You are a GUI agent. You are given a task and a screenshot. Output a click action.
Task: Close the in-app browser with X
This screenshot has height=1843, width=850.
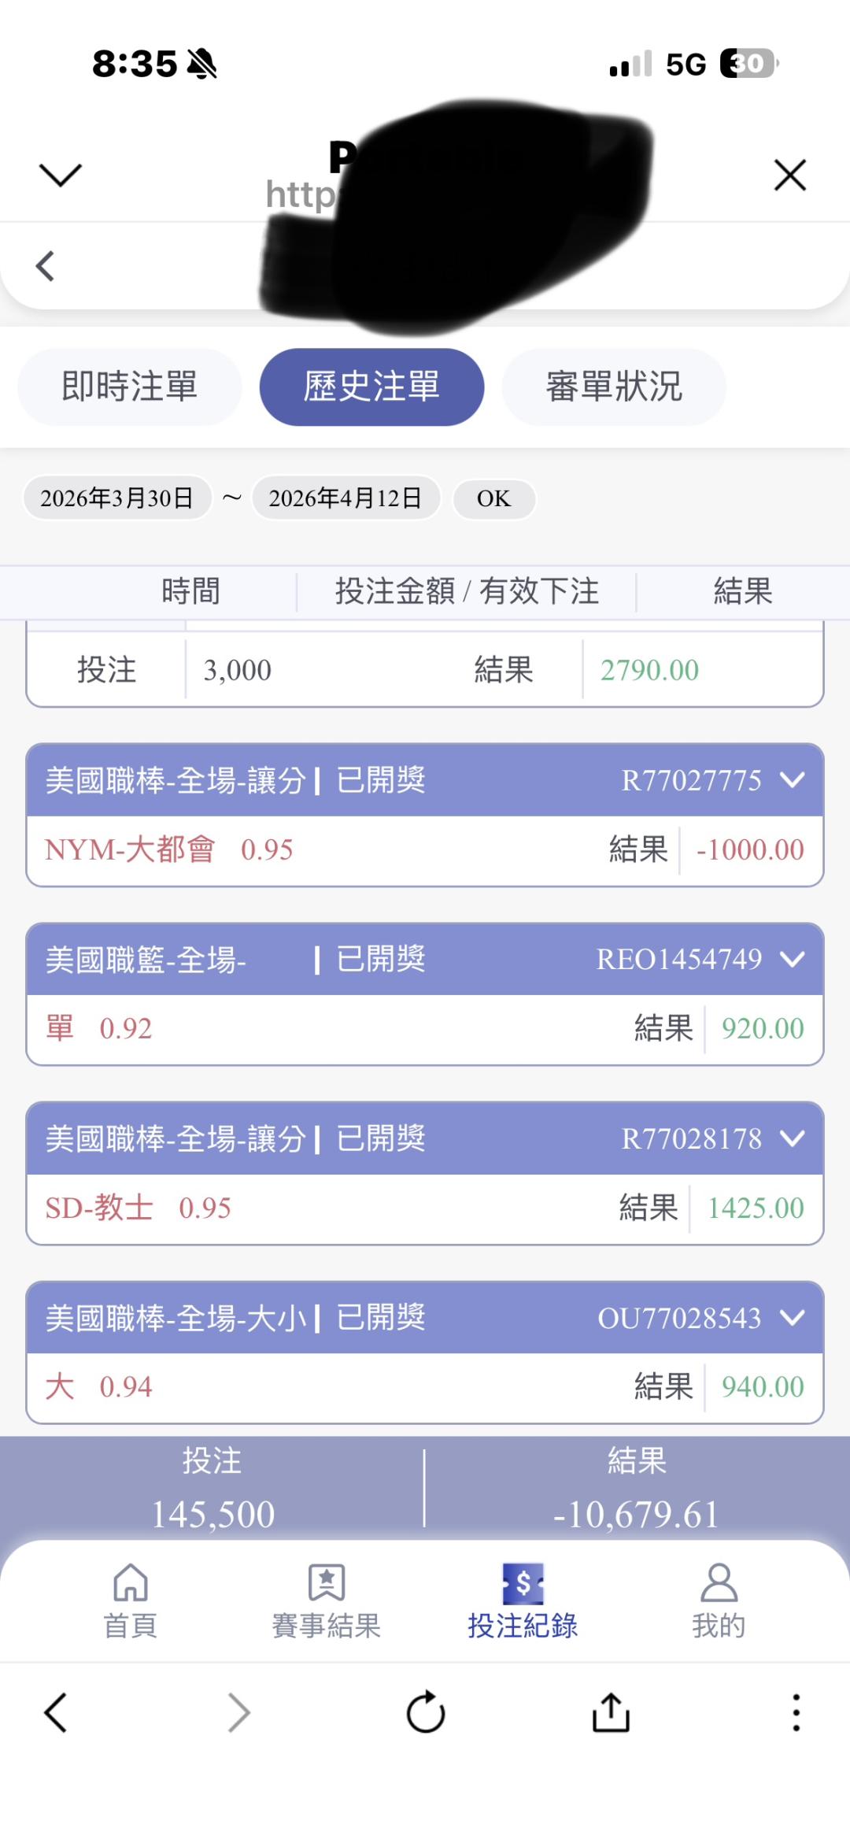coord(789,175)
